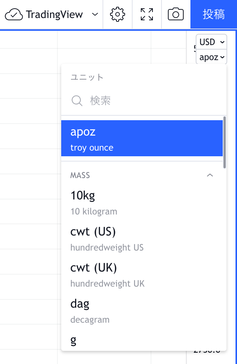Select the g unit at list bottom
The image size is (237, 364).
click(x=142, y=341)
